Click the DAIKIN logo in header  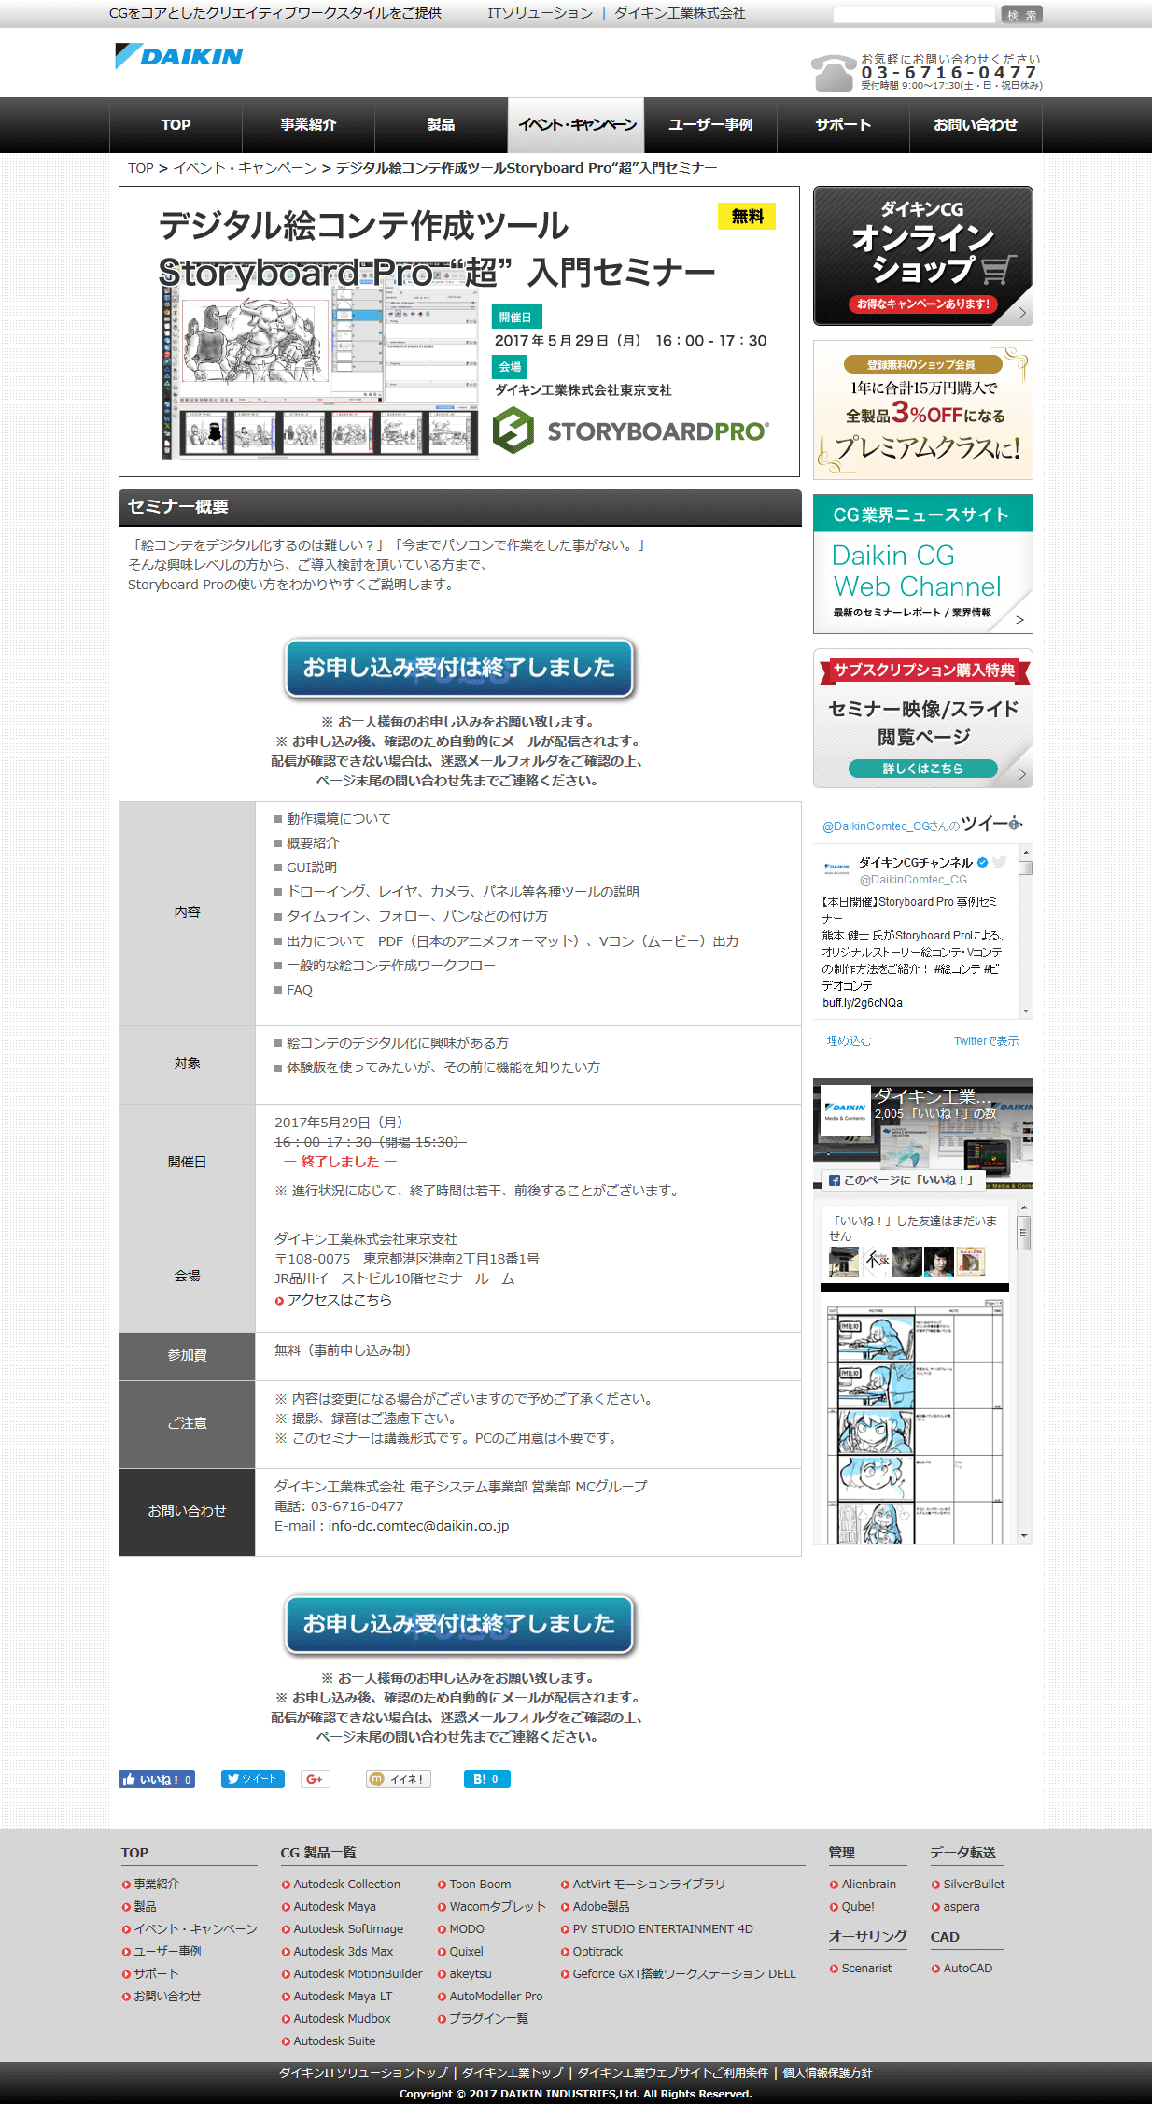pos(178,56)
